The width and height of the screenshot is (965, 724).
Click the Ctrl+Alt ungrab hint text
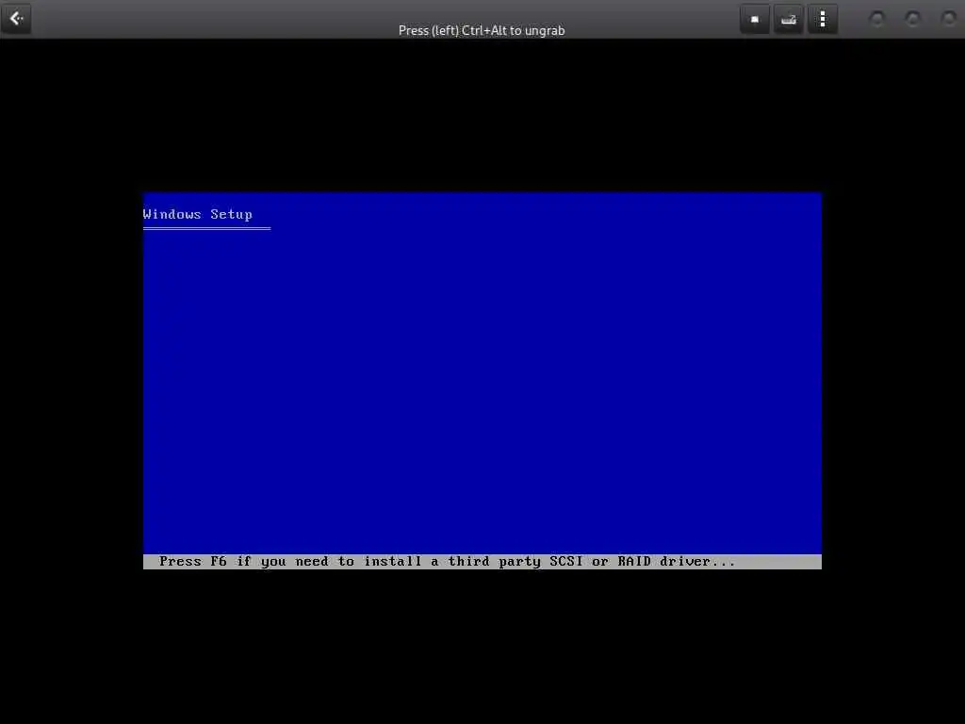tap(482, 30)
